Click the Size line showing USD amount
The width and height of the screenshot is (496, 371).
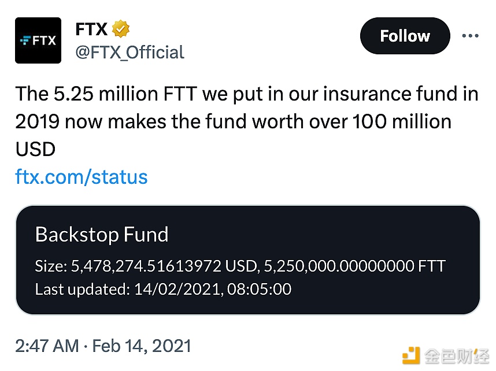(145, 266)
